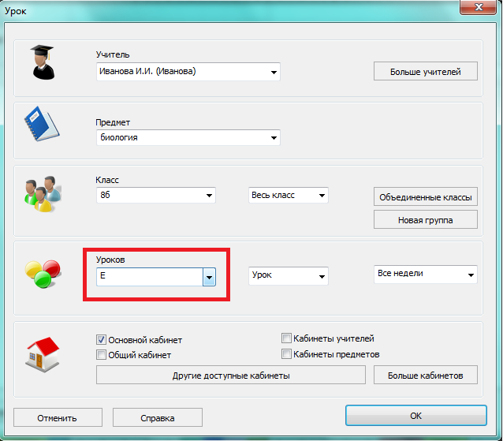Enable the Кабинеты предметов checkbox
The height and width of the screenshot is (441, 503).
click(287, 354)
